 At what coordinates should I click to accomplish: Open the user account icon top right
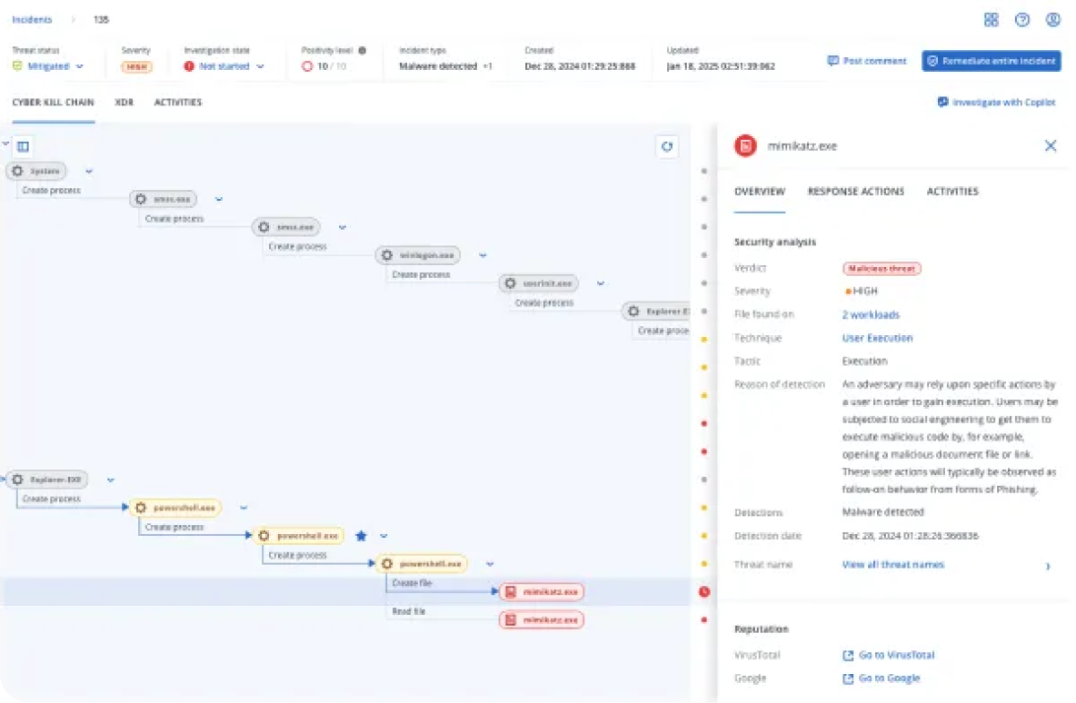pos(1052,19)
